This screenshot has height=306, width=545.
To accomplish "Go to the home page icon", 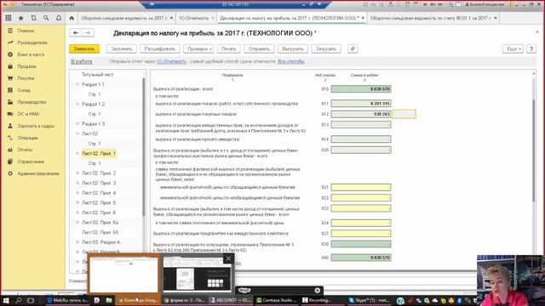I will (x=72, y=18).
